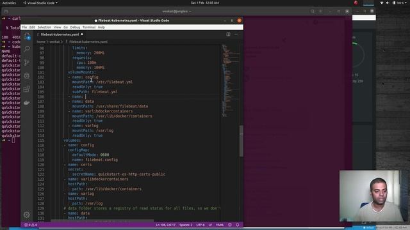Viewport: 410px width, 230px height.
Task: Click filebeat-kubernetes.yaml in the breadcrumb
Action: pyautogui.click(x=88, y=42)
